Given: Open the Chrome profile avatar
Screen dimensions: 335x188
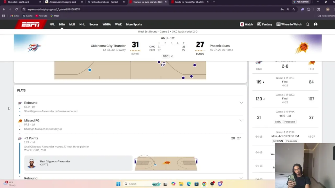Looking at the screenshot, I should point(328,9).
